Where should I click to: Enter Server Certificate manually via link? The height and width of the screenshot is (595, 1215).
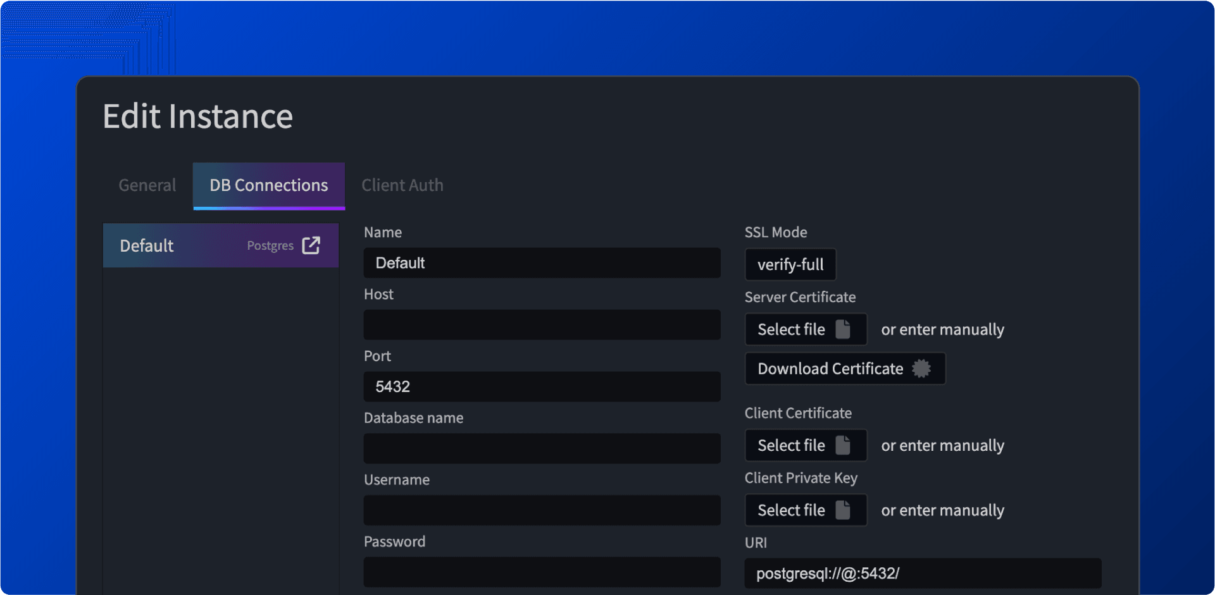942,329
